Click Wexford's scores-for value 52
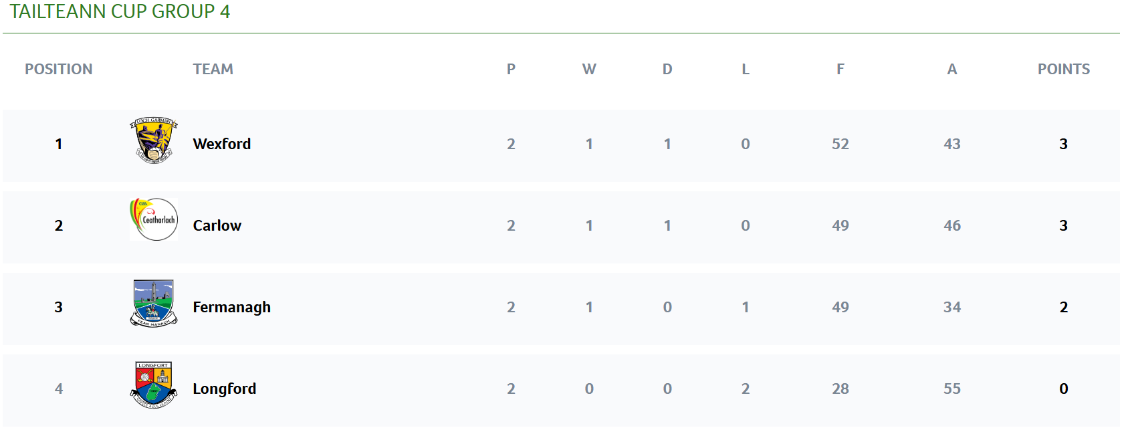This screenshot has width=1128, height=436. coord(840,144)
